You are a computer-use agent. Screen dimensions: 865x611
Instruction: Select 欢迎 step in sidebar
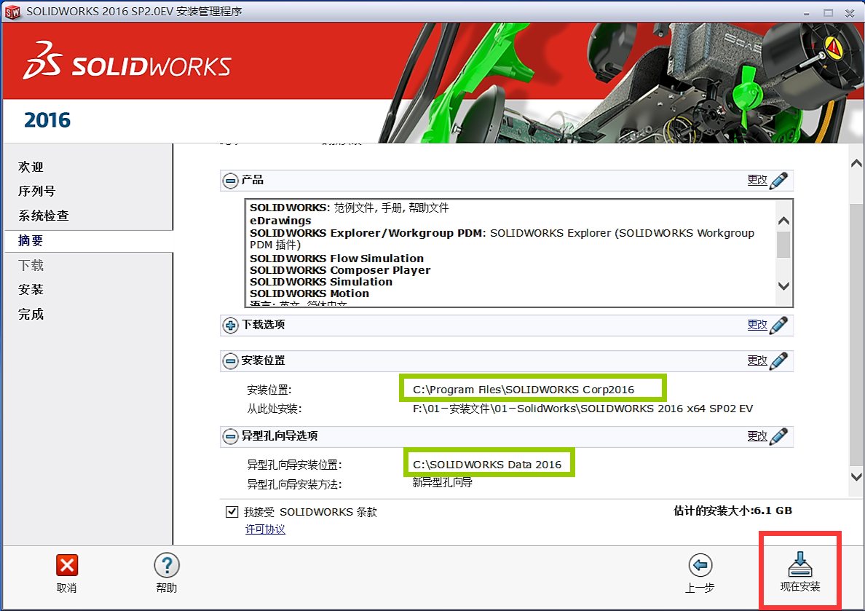(31, 167)
